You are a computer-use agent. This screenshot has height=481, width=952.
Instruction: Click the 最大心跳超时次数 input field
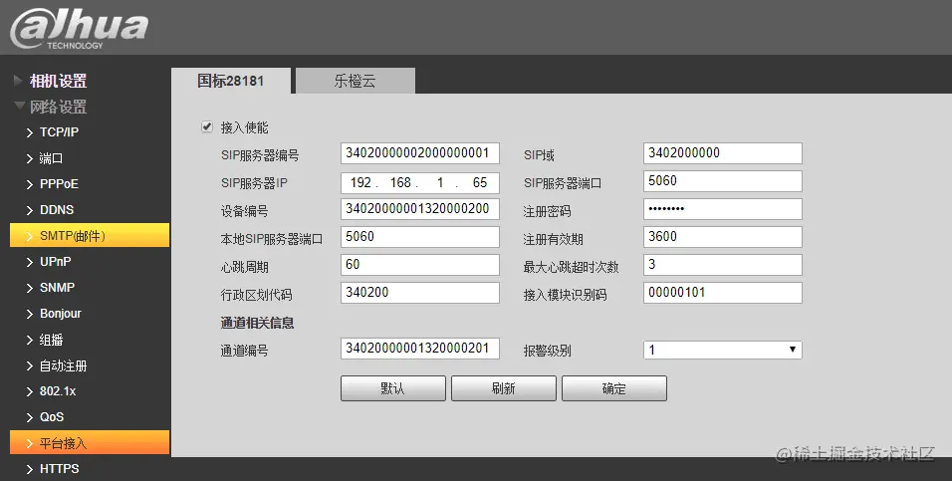pyautogui.click(x=723, y=265)
